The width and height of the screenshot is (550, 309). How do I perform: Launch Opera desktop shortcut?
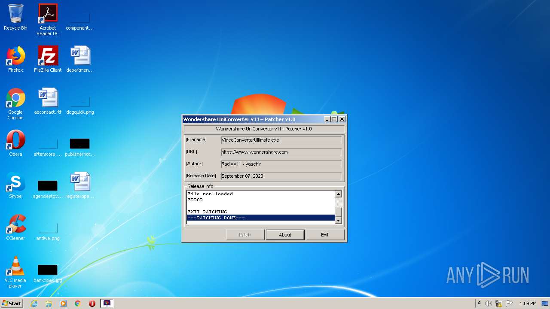[15, 143]
